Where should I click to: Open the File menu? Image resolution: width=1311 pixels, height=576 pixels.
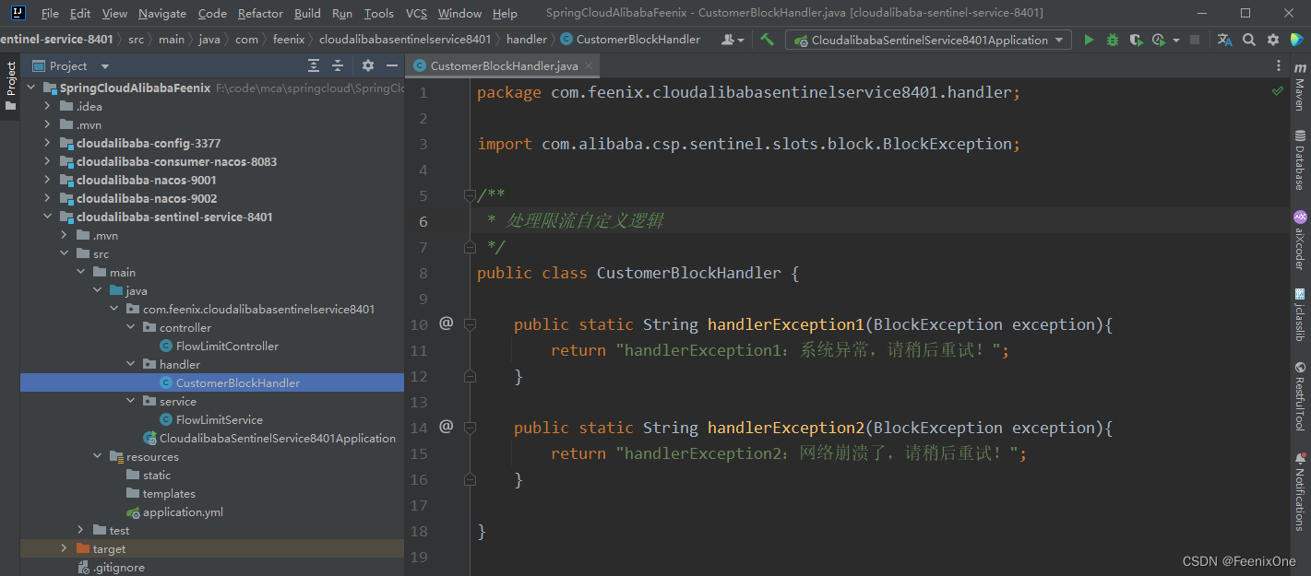click(x=50, y=13)
